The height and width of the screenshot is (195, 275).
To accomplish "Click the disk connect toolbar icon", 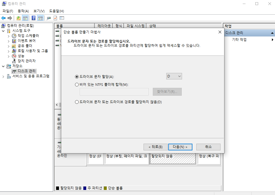I will pyautogui.click(x=49, y=18).
